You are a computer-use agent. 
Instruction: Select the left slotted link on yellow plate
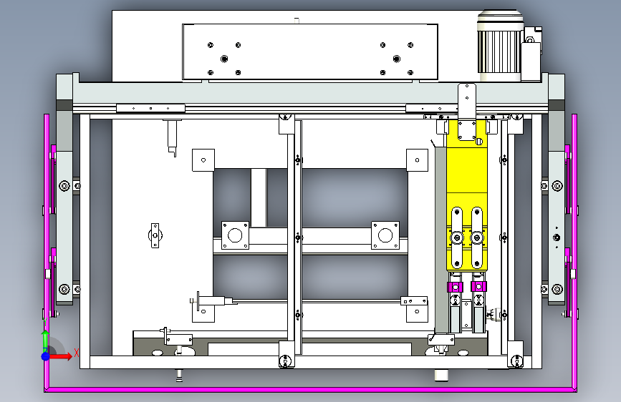click(457, 237)
